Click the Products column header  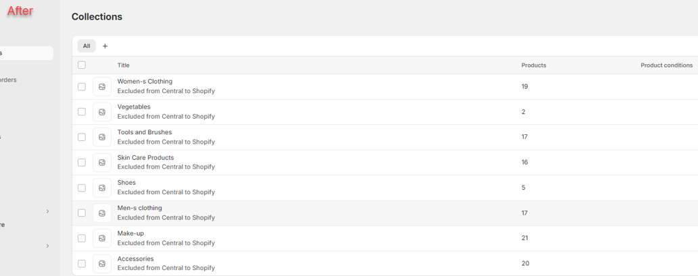[534, 65]
